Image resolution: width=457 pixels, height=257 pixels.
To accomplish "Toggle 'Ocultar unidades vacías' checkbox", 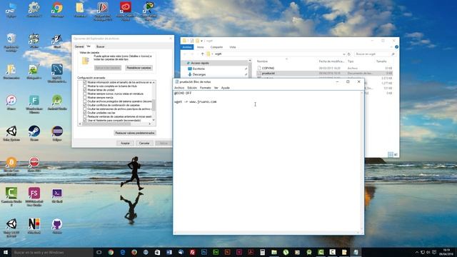I will (85, 113).
